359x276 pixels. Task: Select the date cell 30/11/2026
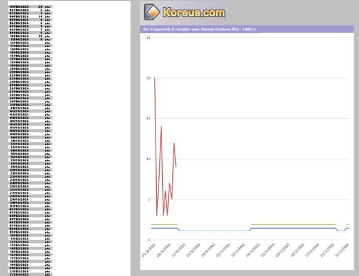pyautogui.click(x=19, y=203)
